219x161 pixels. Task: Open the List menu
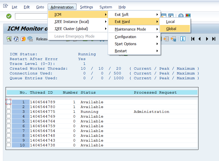point(14,7)
